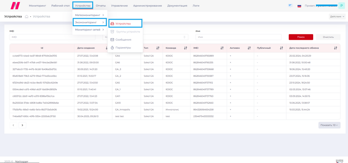The height and width of the screenshot is (163, 348).
Task: Click the Natlogger logo icon
Action: (15, 6)
